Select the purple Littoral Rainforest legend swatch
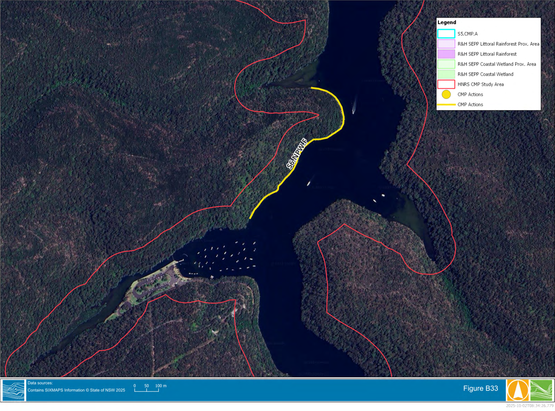The image size is (555, 411). 446,54
